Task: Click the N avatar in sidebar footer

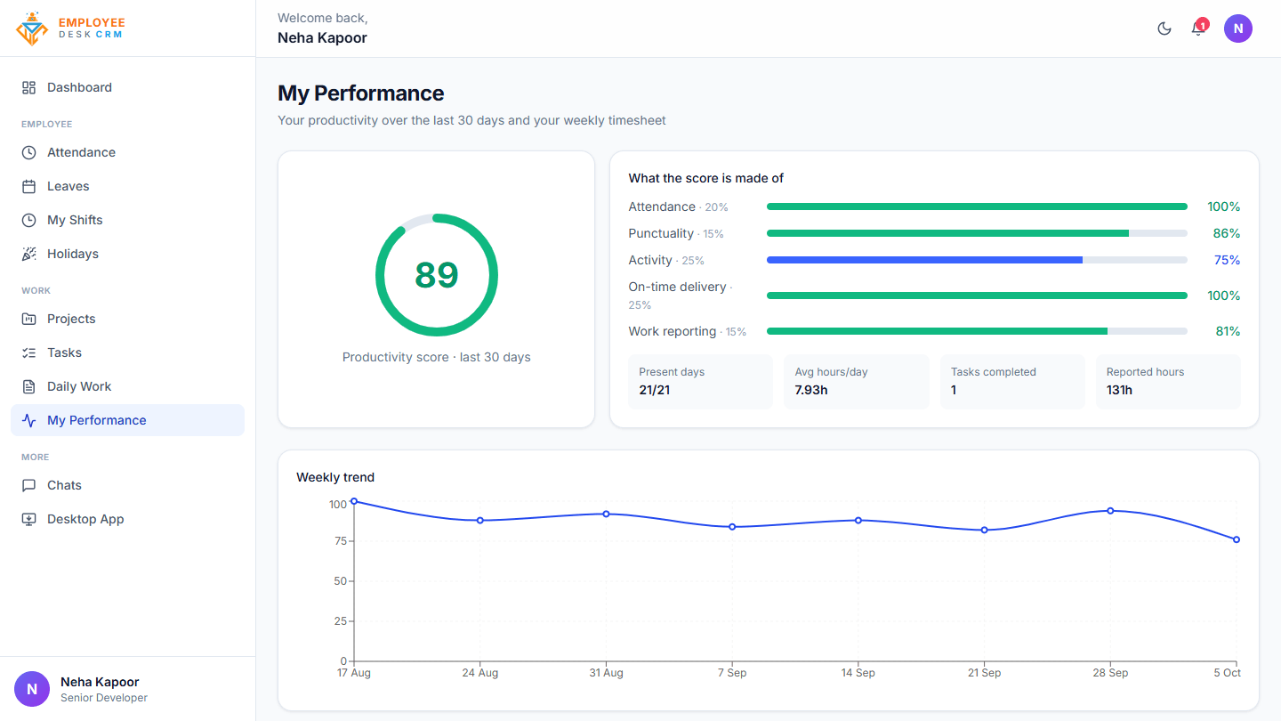Action: pyautogui.click(x=32, y=689)
